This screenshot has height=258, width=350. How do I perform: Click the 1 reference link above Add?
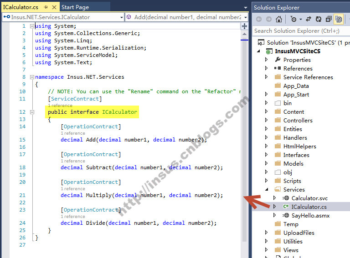(73, 133)
